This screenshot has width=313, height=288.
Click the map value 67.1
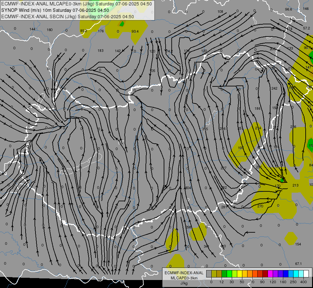298,264
